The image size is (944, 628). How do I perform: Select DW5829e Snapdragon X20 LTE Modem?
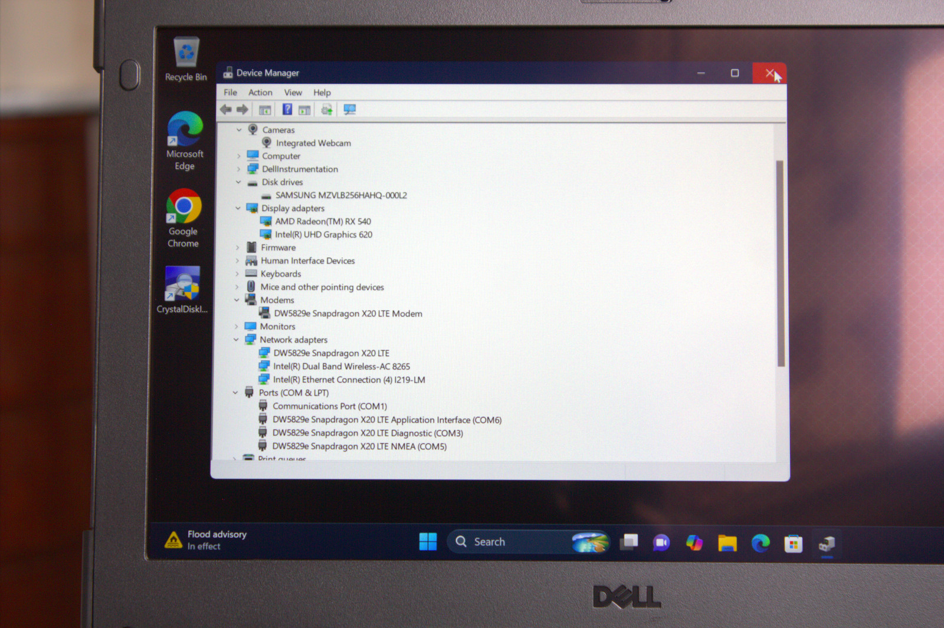tap(348, 314)
